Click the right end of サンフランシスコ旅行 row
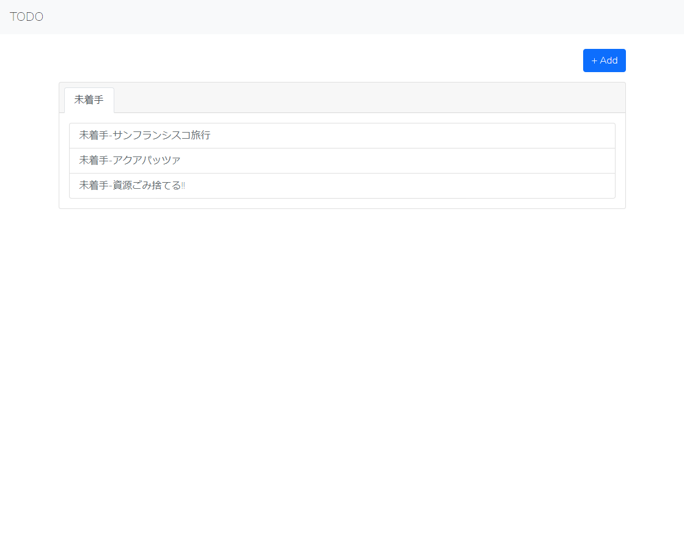 tap(599, 135)
